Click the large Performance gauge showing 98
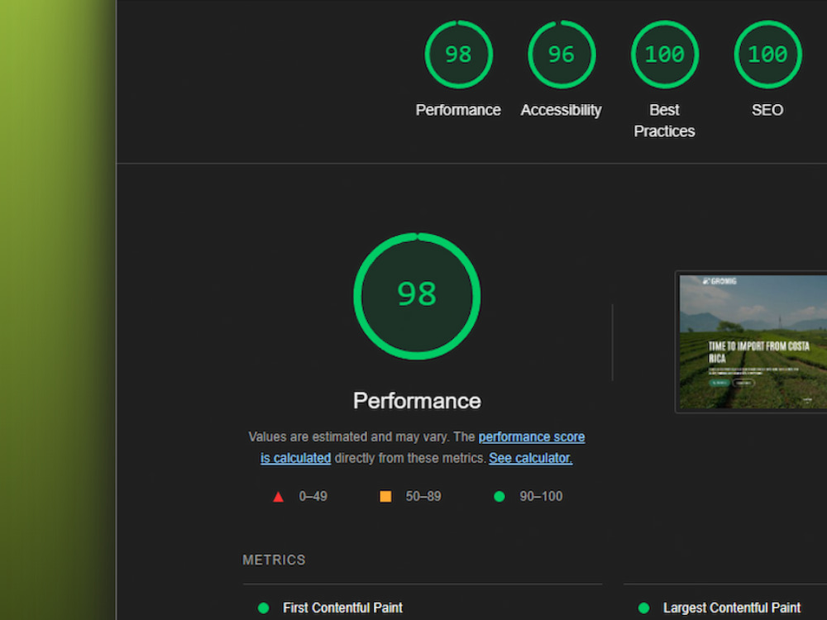Image resolution: width=827 pixels, height=620 pixels. point(417,296)
